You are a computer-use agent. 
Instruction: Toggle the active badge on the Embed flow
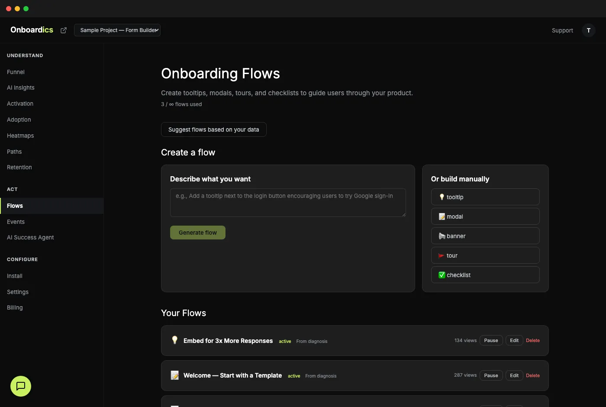pos(285,341)
